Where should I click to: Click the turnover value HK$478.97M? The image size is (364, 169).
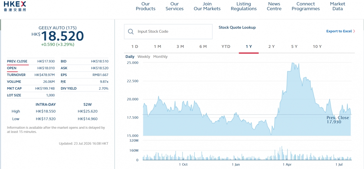point(45,75)
